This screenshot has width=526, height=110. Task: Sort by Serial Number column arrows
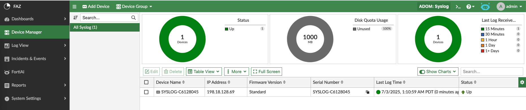coord(342,82)
